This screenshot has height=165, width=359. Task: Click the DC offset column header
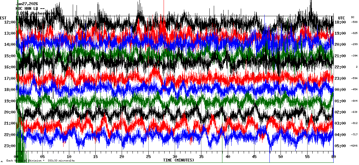click(x=353, y=17)
